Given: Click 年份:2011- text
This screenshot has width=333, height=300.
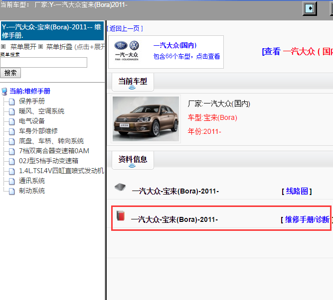Looking at the screenshot, I should 204,131.
